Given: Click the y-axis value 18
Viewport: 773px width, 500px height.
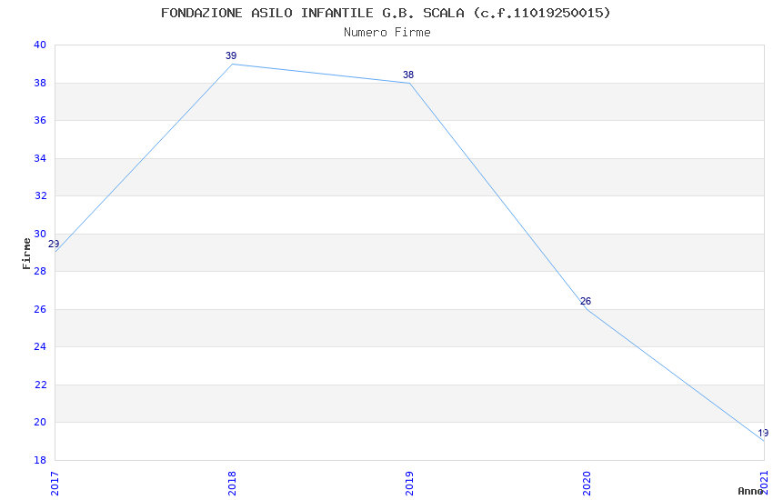Looking at the screenshot, I should coord(40,460).
